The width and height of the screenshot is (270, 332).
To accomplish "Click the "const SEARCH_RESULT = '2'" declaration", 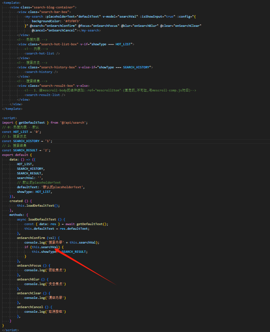I will pos(26,150).
